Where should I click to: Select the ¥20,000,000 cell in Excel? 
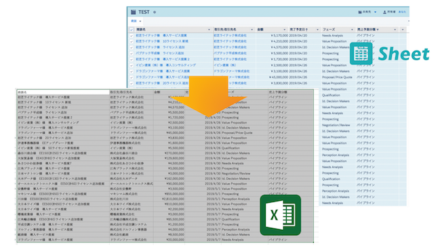(x=169, y=240)
